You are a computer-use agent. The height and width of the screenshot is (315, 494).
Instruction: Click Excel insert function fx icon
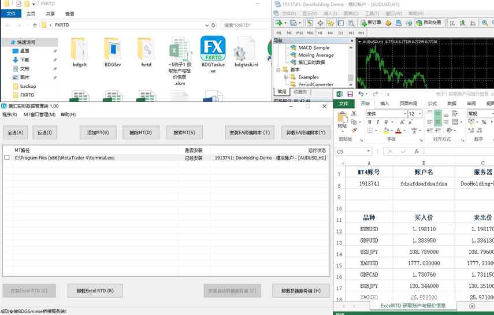tap(417, 151)
